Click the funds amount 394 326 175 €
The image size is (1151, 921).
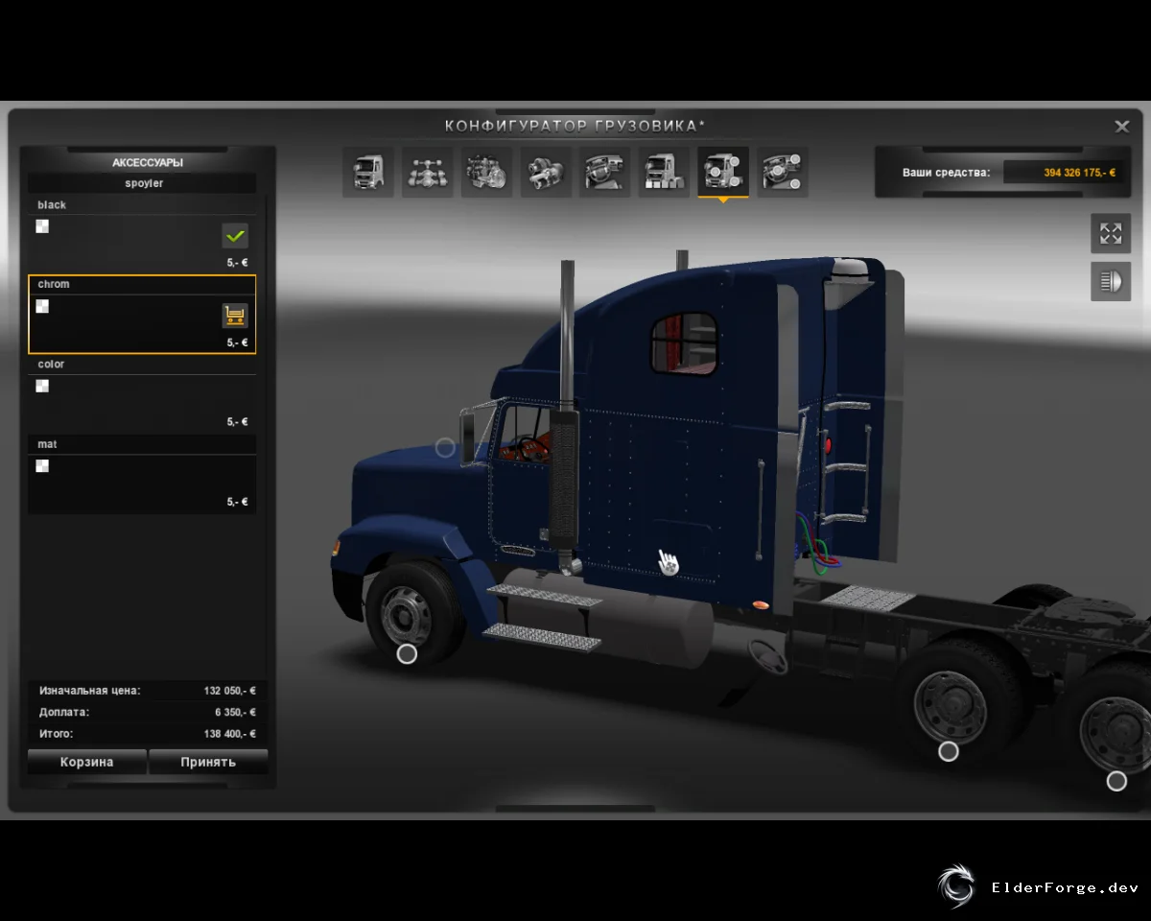pos(1079,173)
